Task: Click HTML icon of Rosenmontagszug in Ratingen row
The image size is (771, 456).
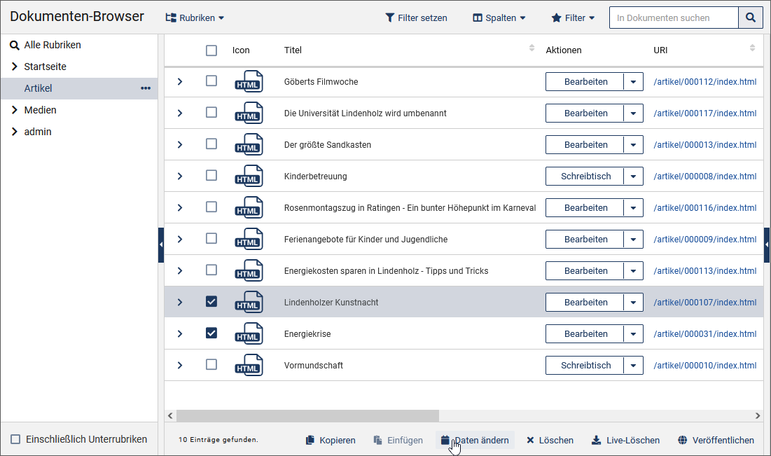Action: pyautogui.click(x=249, y=207)
